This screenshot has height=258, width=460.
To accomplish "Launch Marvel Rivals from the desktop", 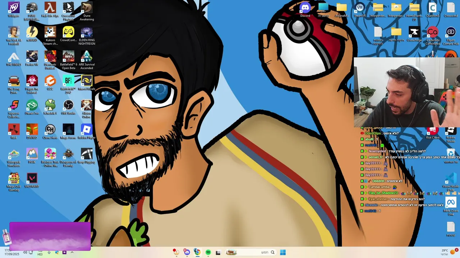I will tap(87, 83).
